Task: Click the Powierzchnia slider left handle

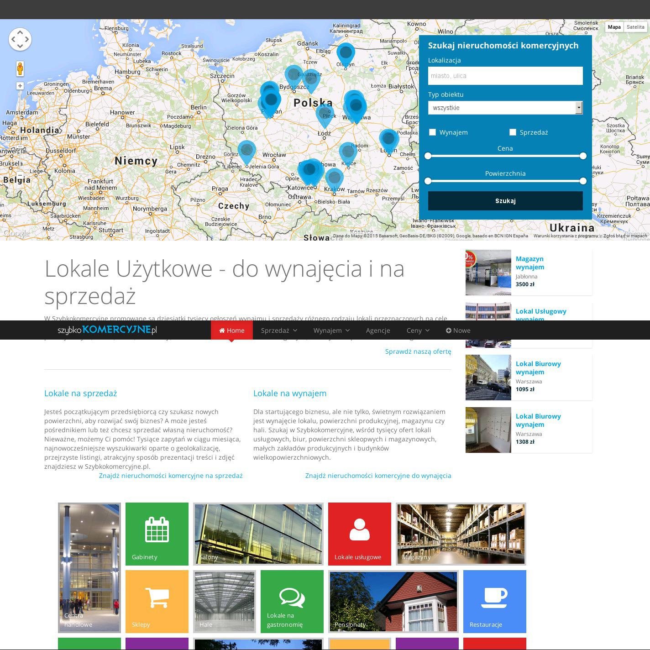Action: point(428,181)
